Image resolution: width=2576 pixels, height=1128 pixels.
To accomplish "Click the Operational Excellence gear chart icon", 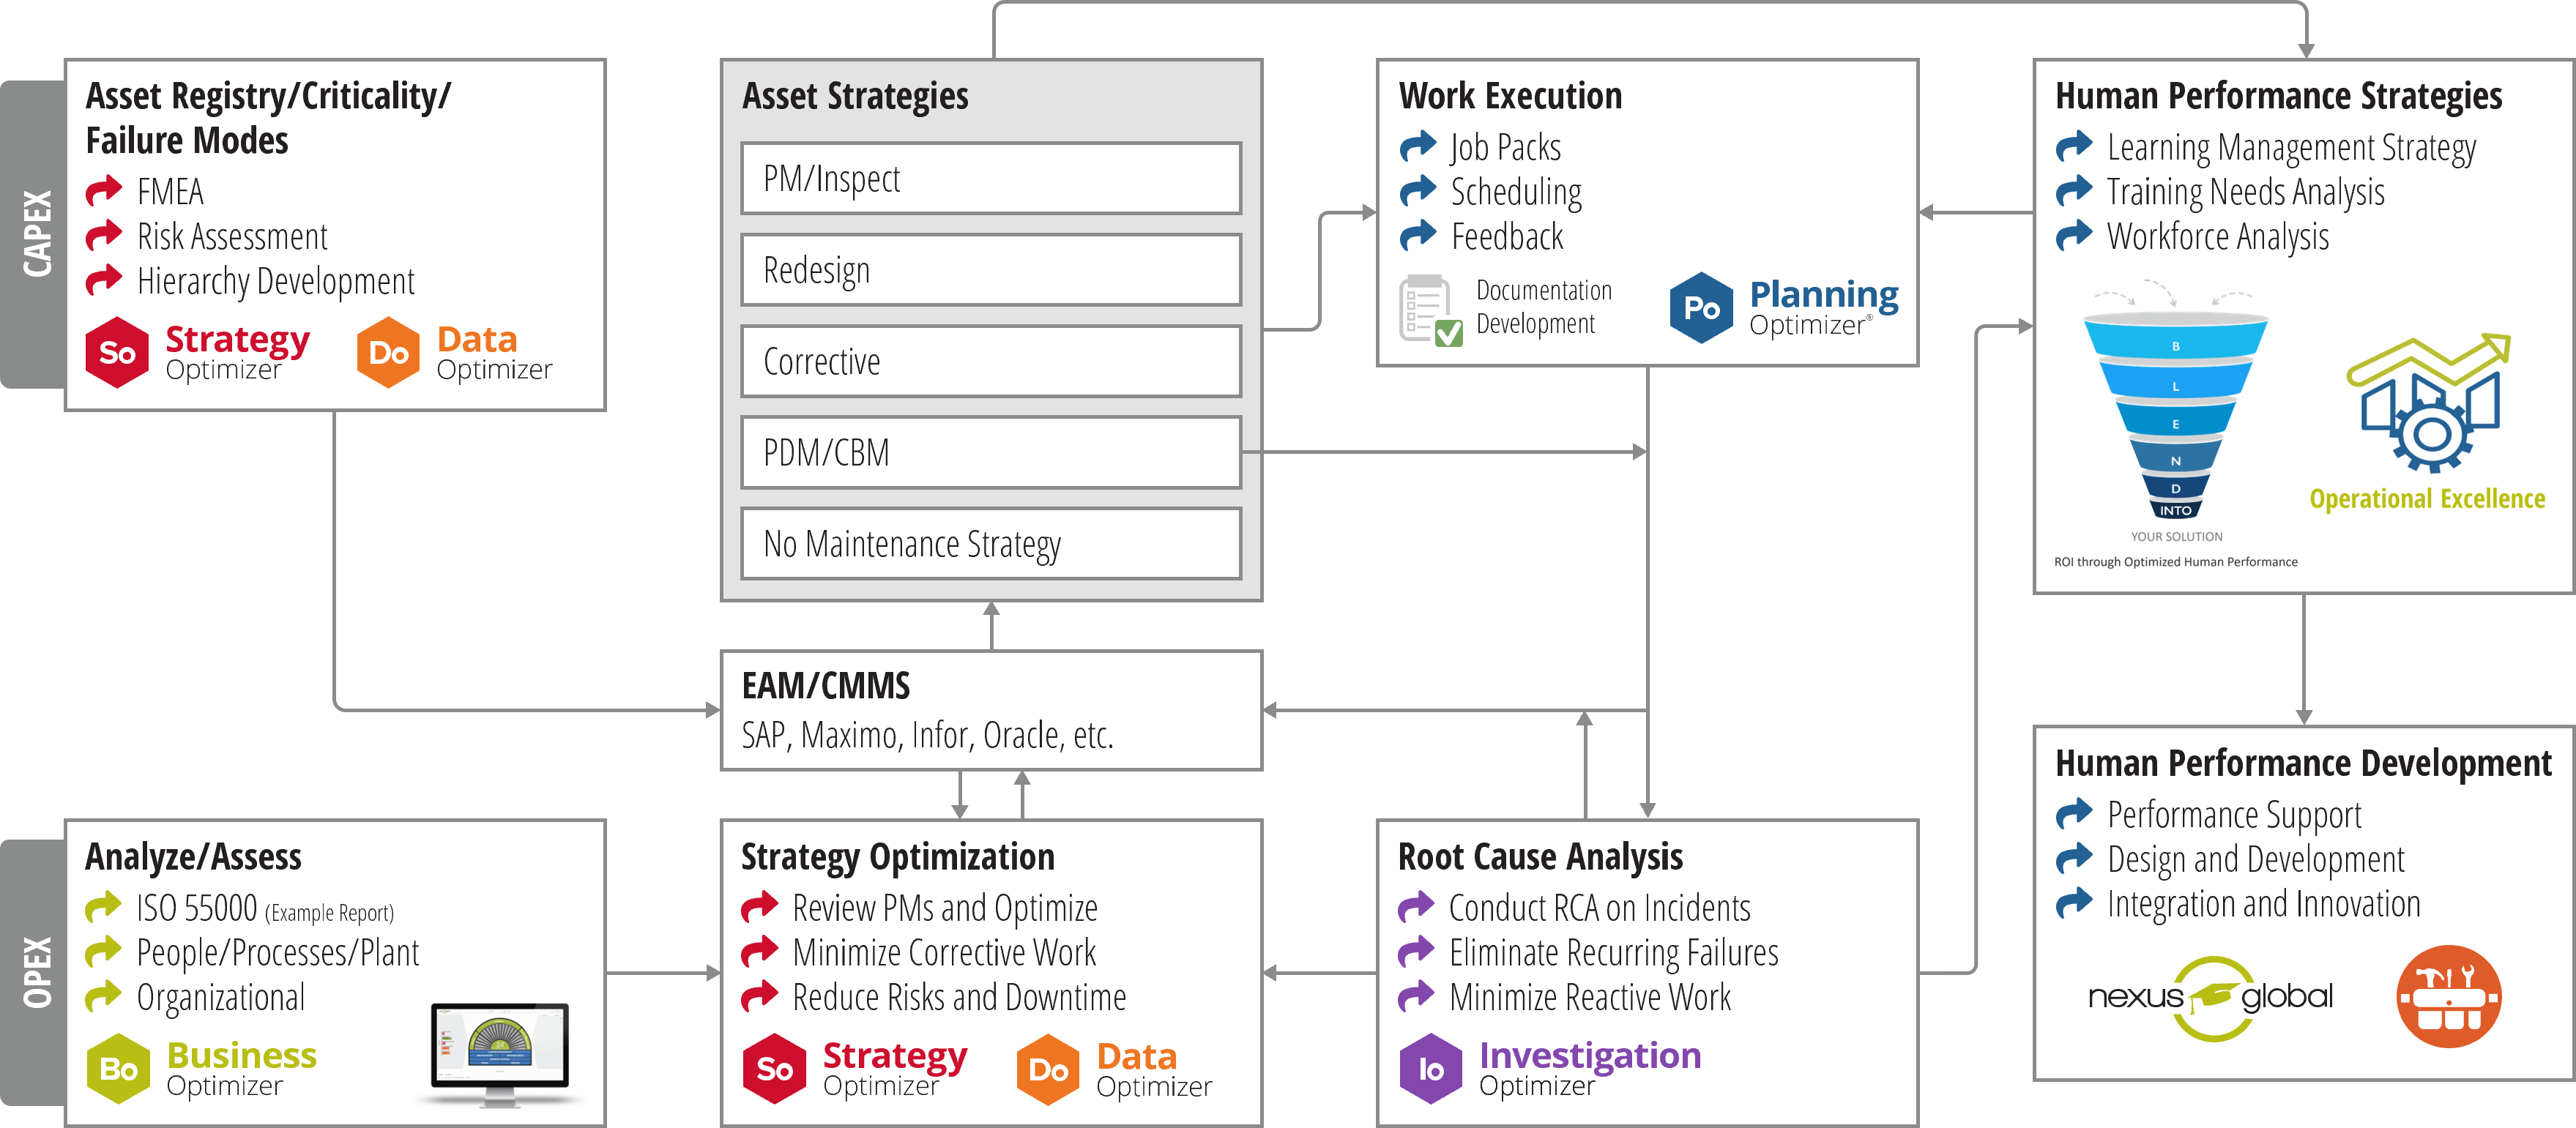I will point(2428,404).
